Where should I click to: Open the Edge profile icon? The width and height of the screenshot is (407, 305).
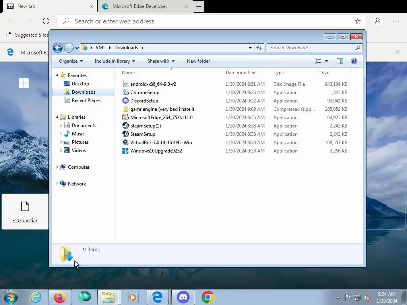point(378,21)
